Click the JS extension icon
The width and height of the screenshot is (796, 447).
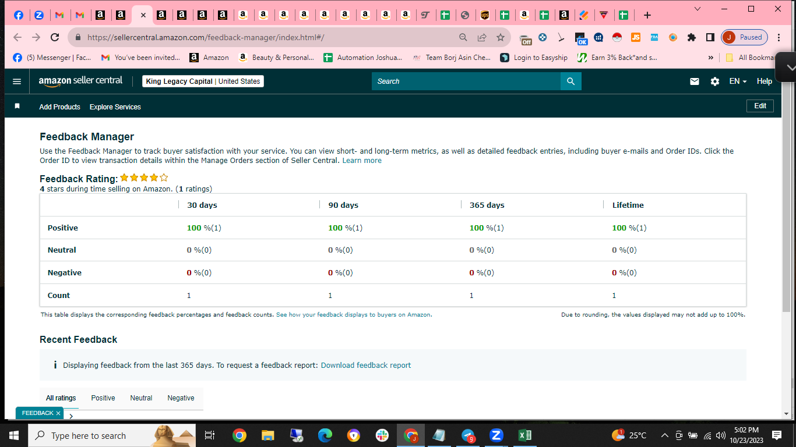pos(636,37)
